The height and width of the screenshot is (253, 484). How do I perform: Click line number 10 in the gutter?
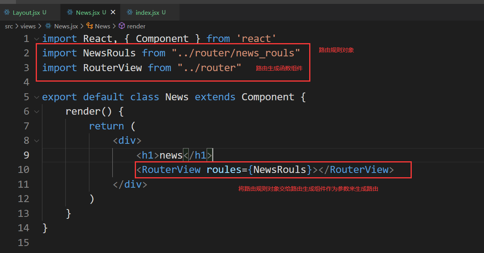click(23, 169)
